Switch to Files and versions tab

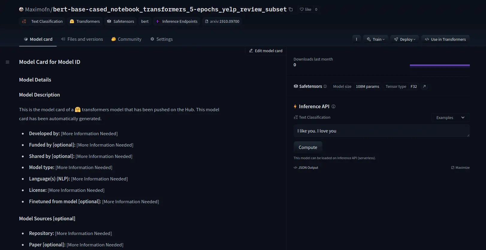click(82, 39)
